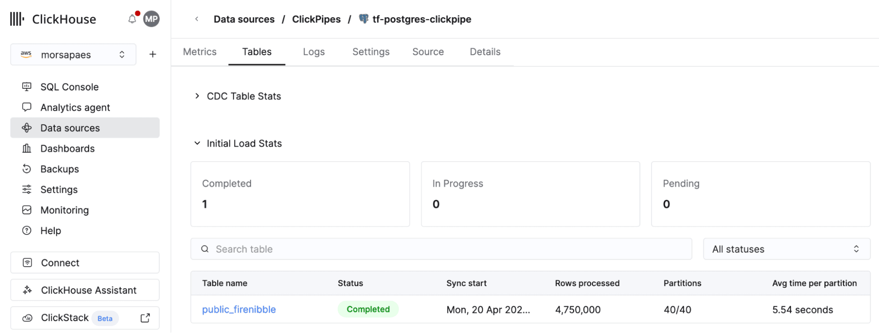Switch to the Logs tab

(x=314, y=52)
